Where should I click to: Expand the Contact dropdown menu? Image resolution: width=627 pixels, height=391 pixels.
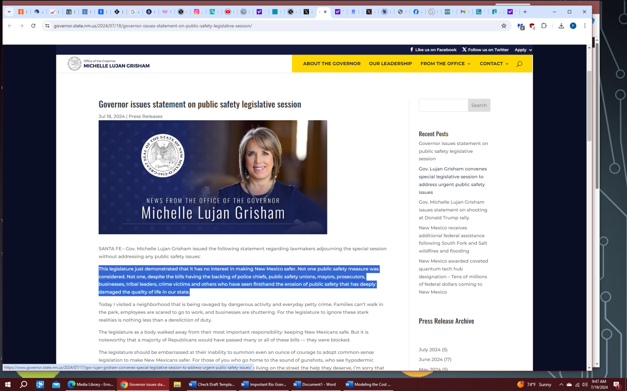(494, 64)
